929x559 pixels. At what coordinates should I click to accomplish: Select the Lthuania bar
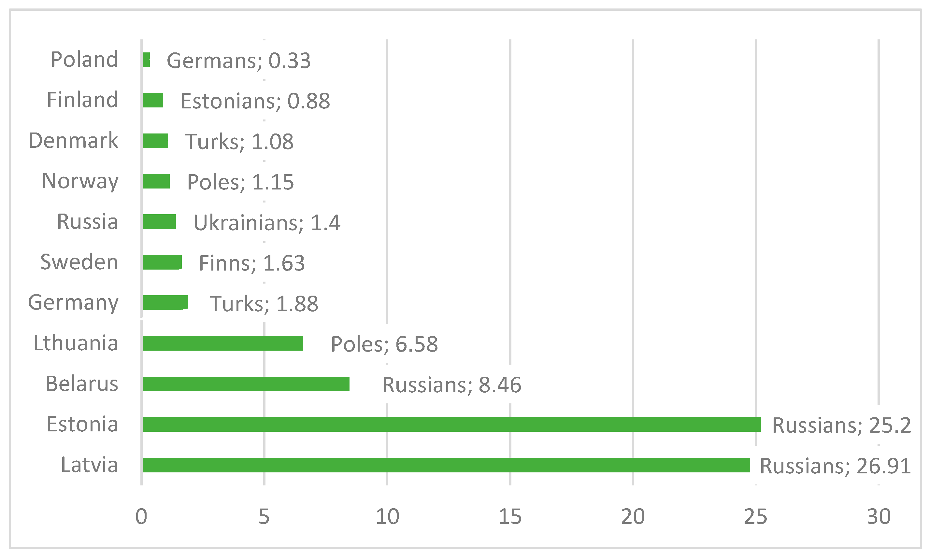point(223,343)
